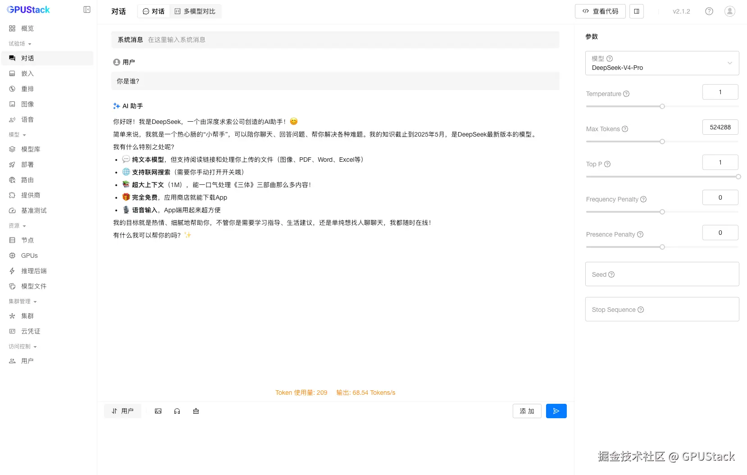The image size is (747, 475).
Task: Click the upload audio headphones icon
Action: (x=177, y=411)
